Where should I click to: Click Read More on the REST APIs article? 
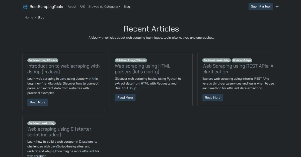click(212, 98)
